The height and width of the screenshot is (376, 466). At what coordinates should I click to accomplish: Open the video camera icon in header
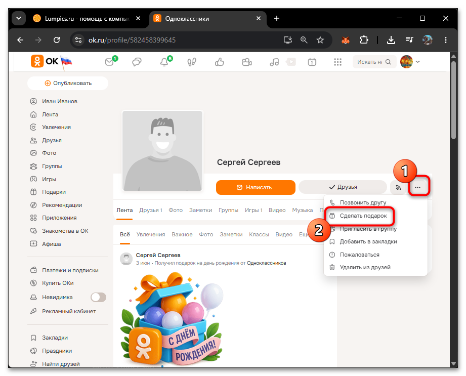click(247, 62)
